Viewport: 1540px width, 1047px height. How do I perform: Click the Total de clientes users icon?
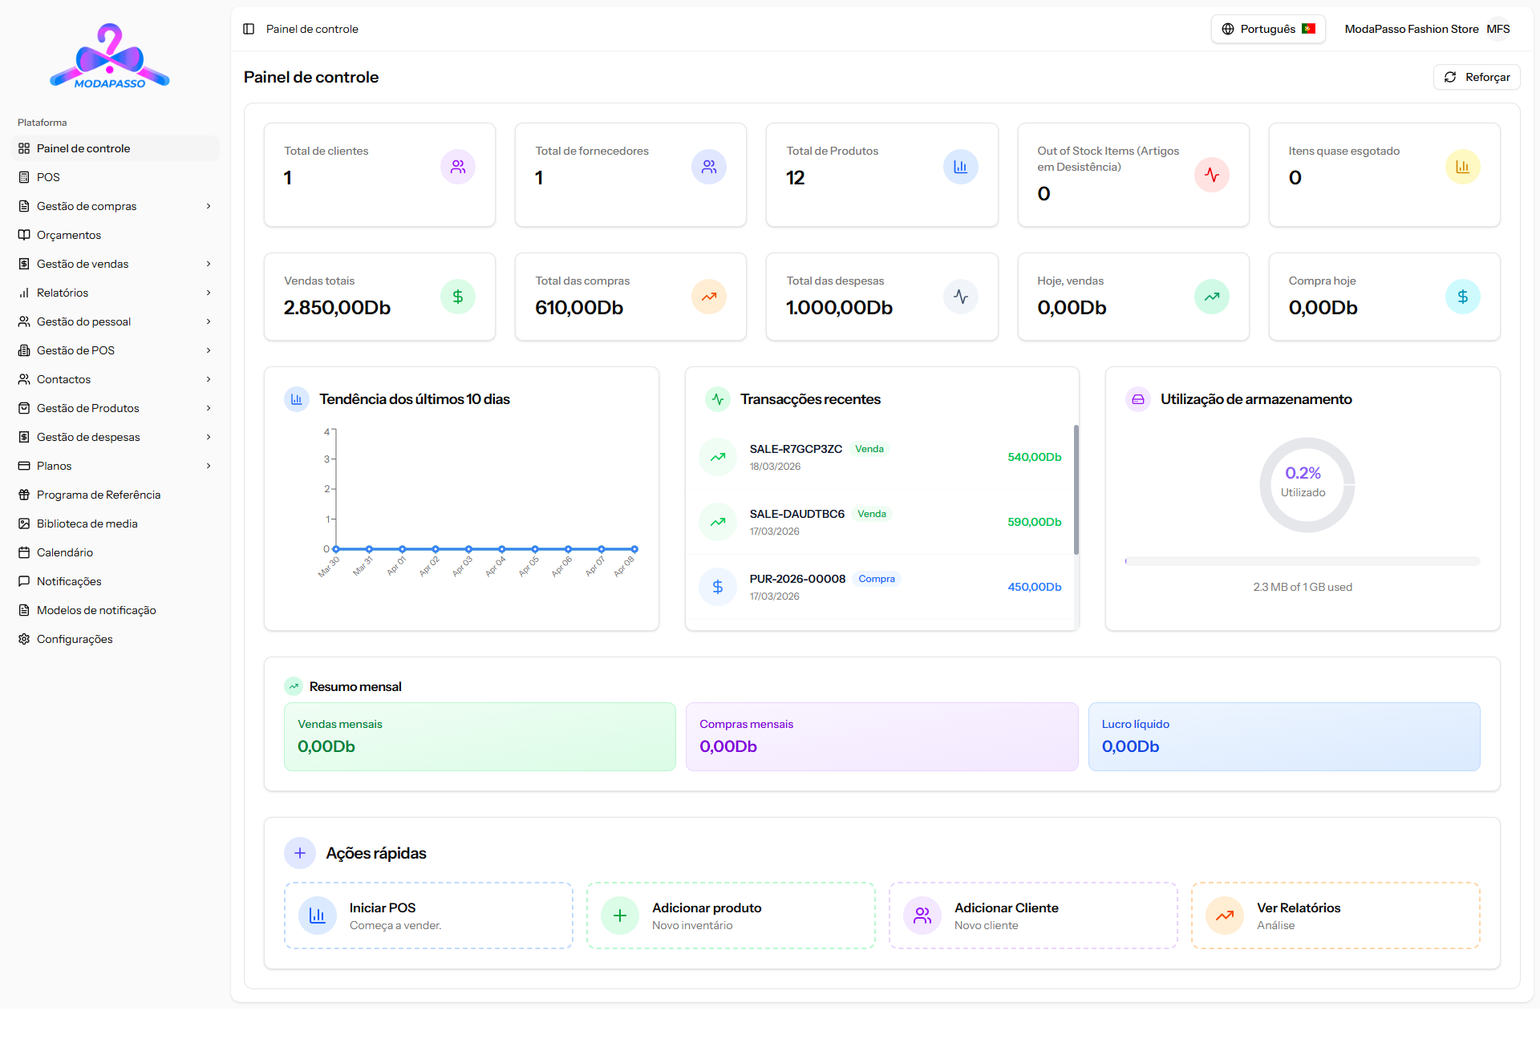click(x=458, y=167)
